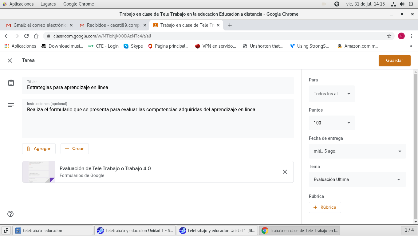Open the Puntos 100 dropdown
The image size is (418, 236).
point(332,123)
